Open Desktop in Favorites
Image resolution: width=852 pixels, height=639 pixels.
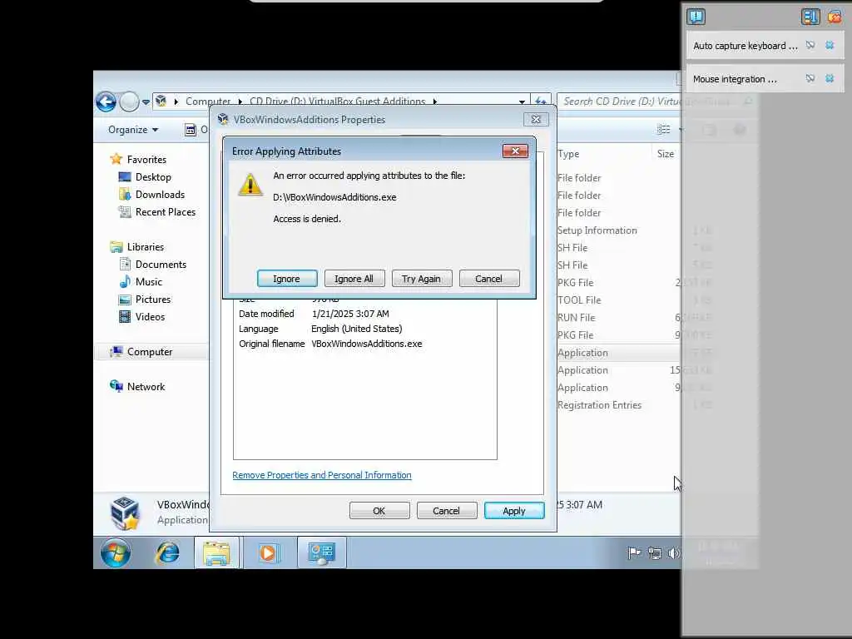(153, 177)
